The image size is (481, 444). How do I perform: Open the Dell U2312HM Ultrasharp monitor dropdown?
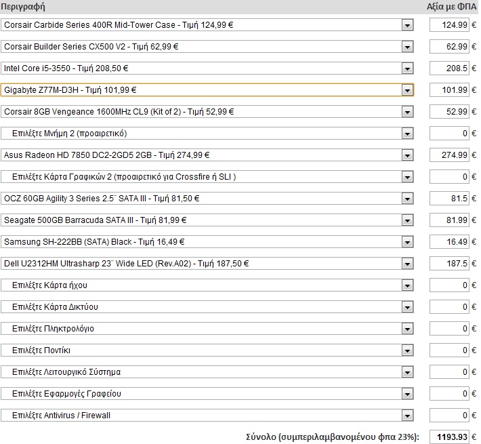(x=207, y=264)
